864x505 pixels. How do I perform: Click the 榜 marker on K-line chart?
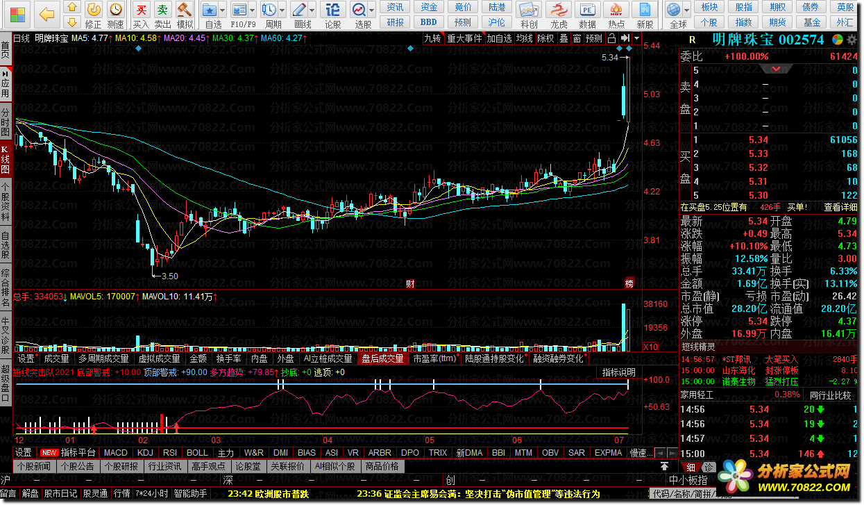click(x=629, y=283)
